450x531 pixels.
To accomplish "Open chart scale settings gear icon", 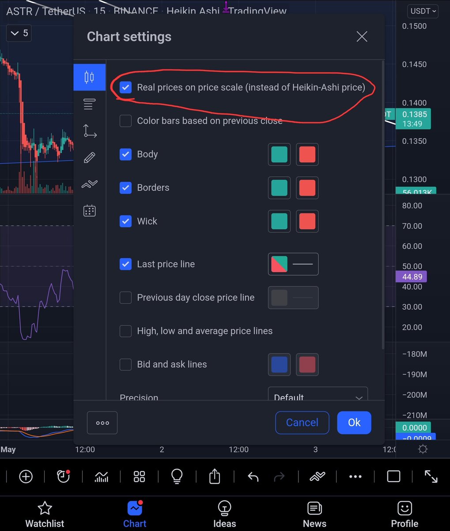I will point(423,450).
